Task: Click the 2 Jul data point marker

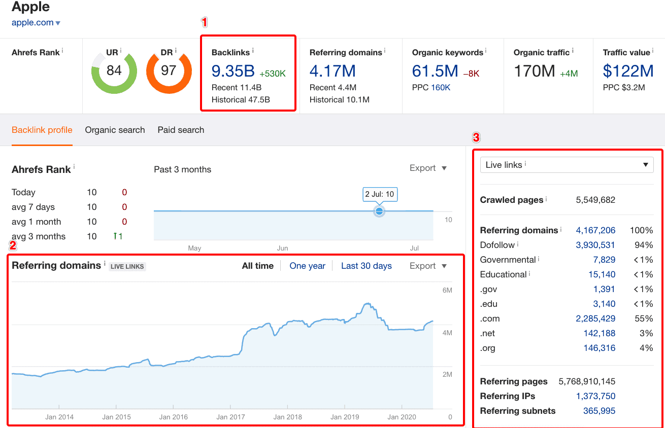Action: 379,211
